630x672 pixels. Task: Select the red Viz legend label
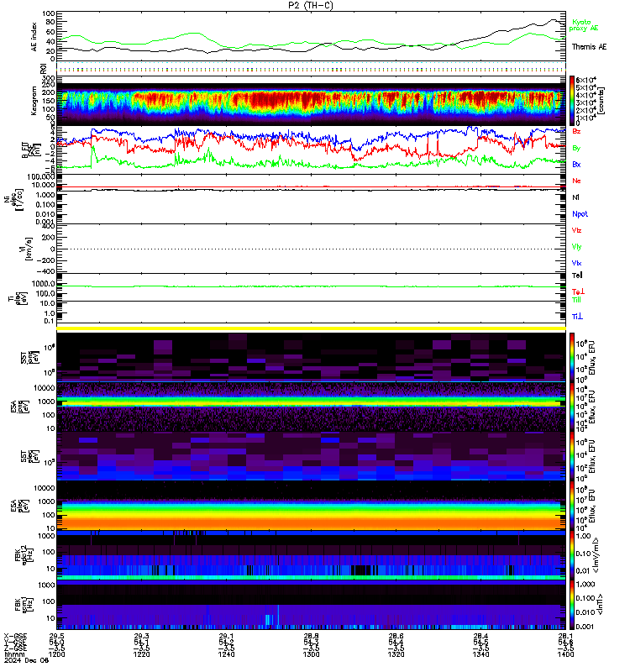coord(576,230)
